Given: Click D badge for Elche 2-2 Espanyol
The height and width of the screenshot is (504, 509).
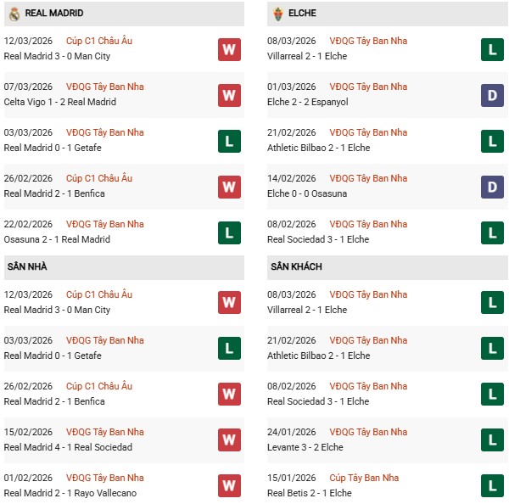Looking at the screenshot, I should click(491, 95).
